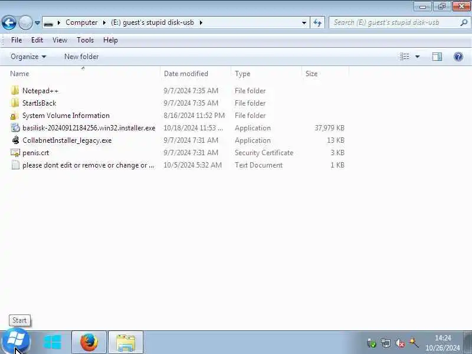Open the Tools menu
The image size is (472, 354).
tap(85, 40)
